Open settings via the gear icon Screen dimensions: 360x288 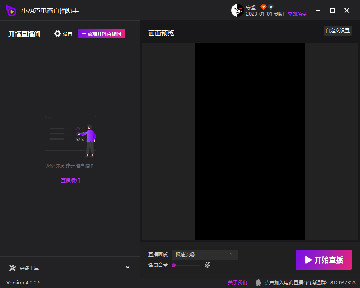(58, 34)
